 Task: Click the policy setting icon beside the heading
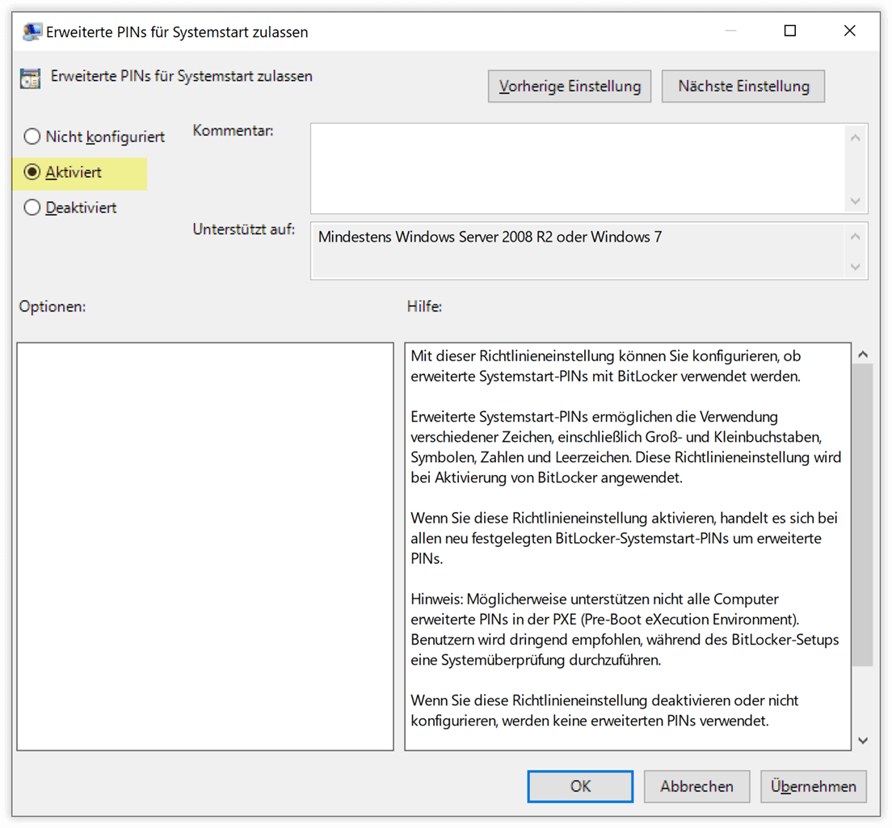[x=30, y=78]
